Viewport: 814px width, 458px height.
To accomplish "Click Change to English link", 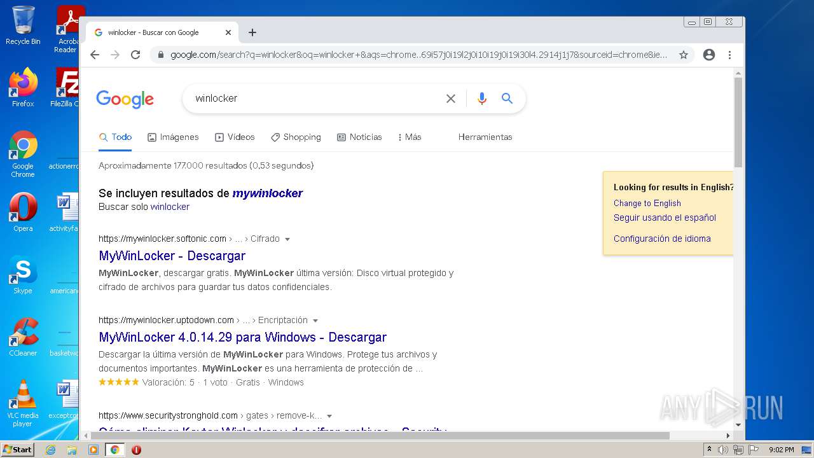I will pyautogui.click(x=647, y=204).
